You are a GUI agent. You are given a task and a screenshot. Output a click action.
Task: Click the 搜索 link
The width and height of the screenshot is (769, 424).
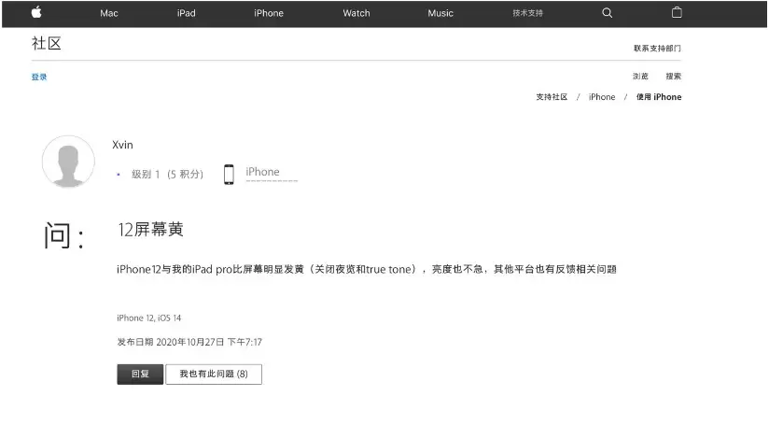[674, 76]
